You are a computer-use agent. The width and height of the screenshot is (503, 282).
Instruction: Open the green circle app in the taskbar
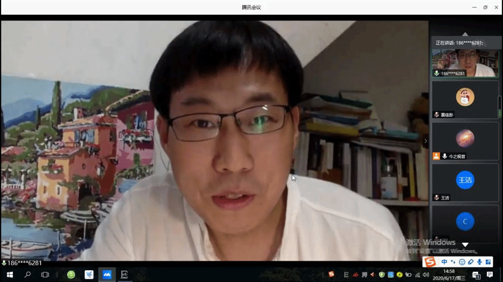point(71,275)
